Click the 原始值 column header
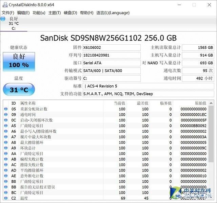This screenshot has height=203, width=217. [x=190, y=103]
